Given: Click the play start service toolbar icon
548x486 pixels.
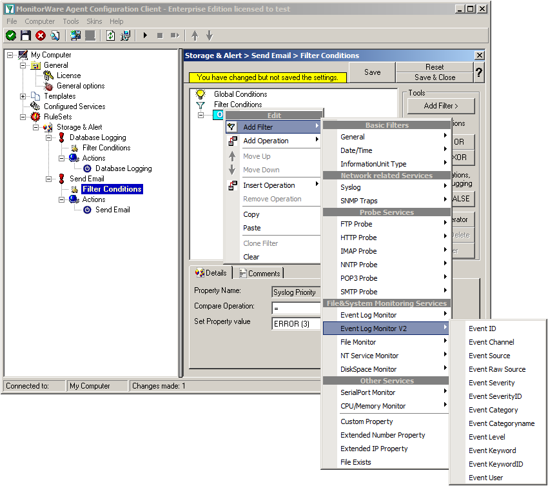Looking at the screenshot, I should (145, 35).
